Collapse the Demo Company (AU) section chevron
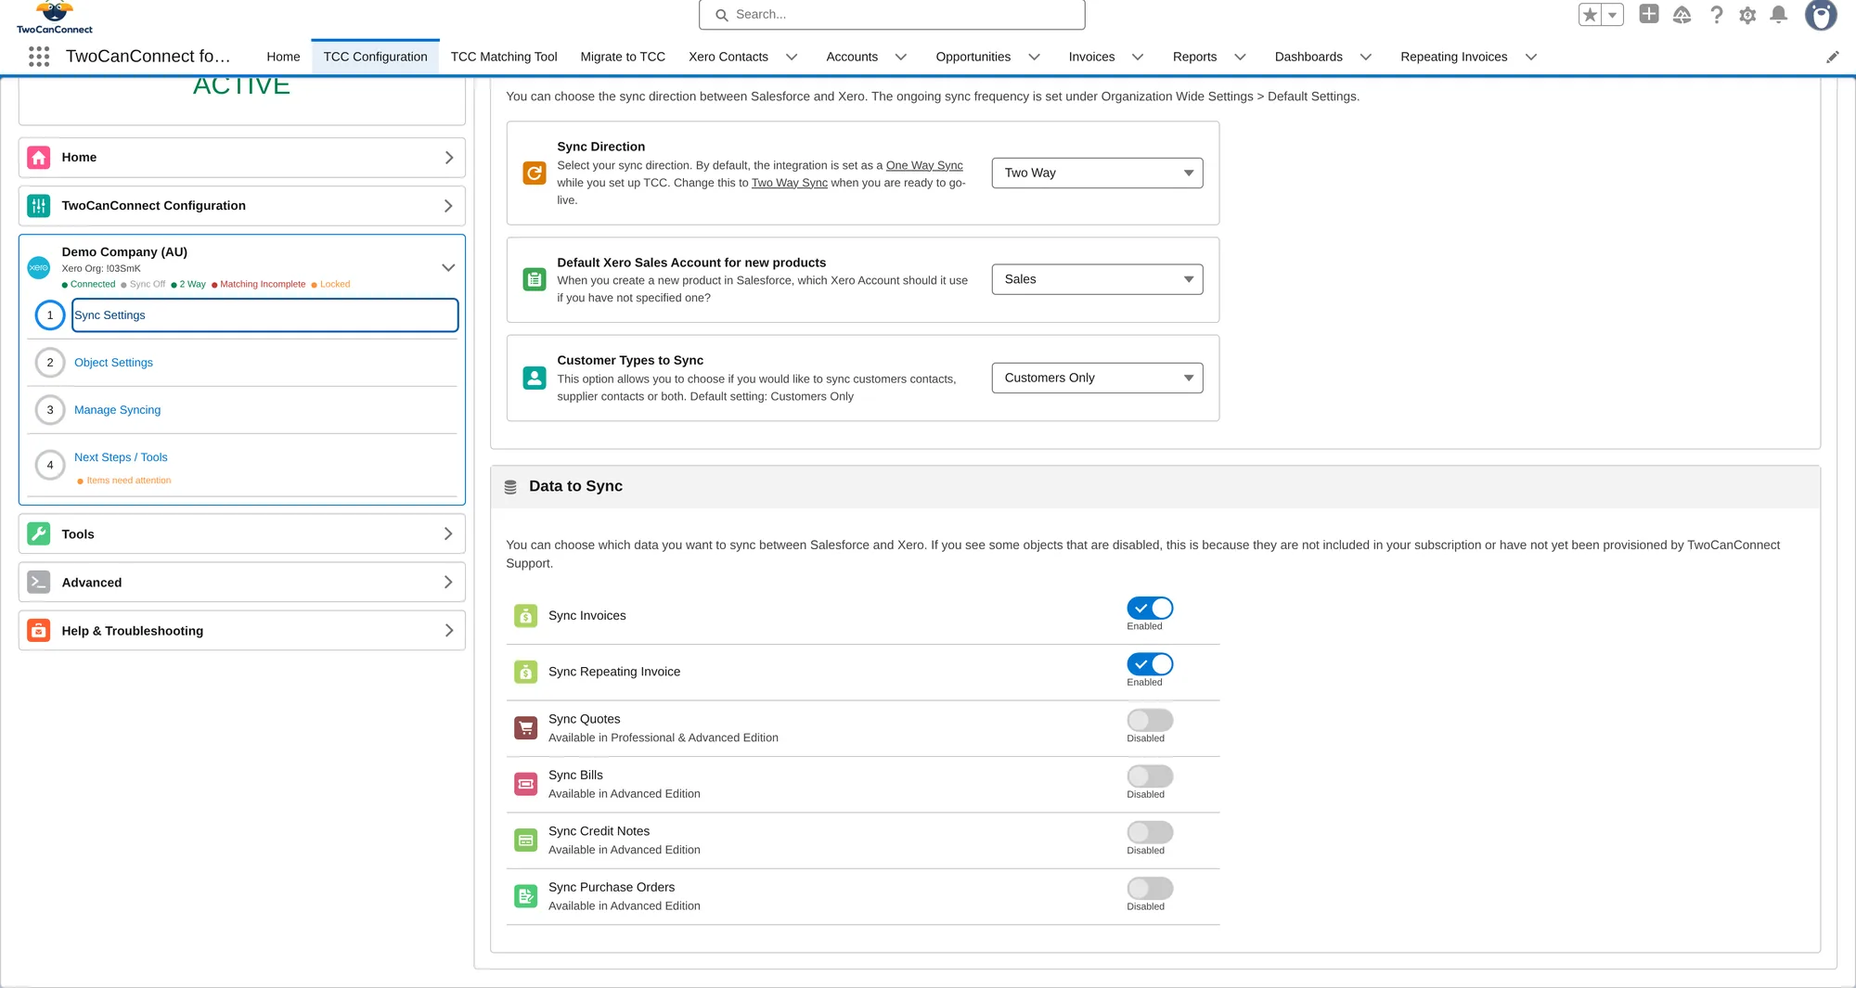1856x988 pixels. coord(448,267)
